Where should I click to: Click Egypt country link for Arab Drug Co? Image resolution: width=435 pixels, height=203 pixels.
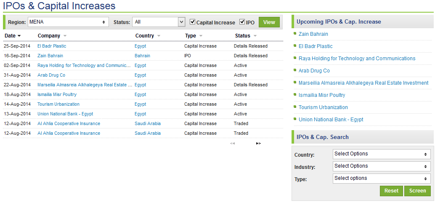(x=141, y=75)
